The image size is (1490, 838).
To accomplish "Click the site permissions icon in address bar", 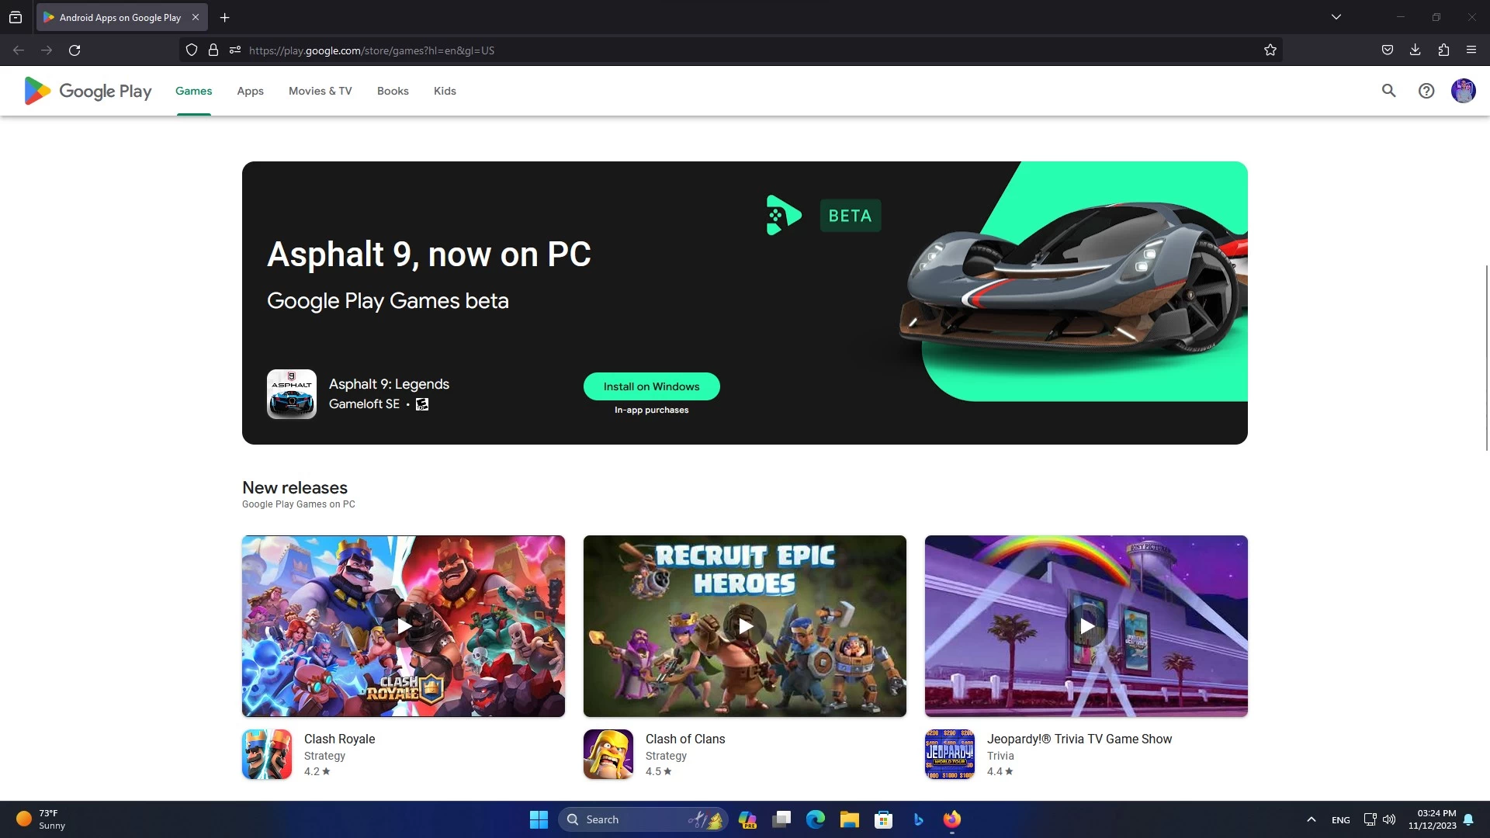I will (235, 50).
